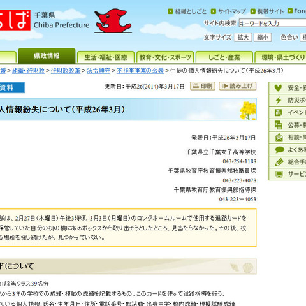Viewport: 306px width, 306px height.
Task: Click the 印刷 print button
Action: (x=203, y=86)
